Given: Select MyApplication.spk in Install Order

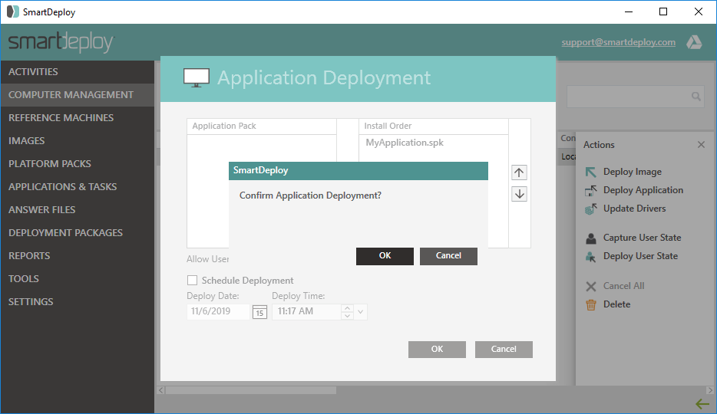Looking at the screenshot, I should (x=405, y=143).
